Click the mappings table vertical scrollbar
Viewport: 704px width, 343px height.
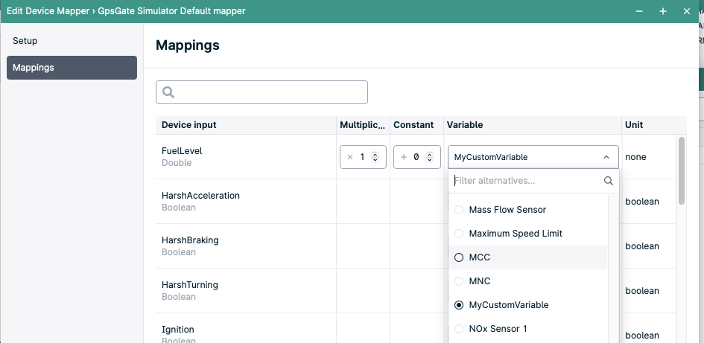tap(682, 171)
